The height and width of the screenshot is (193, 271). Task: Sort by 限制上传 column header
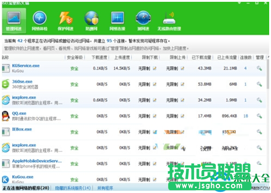click(177, 58)
